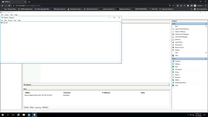Click Enable Replication for W10

click(x=181, y=83)
